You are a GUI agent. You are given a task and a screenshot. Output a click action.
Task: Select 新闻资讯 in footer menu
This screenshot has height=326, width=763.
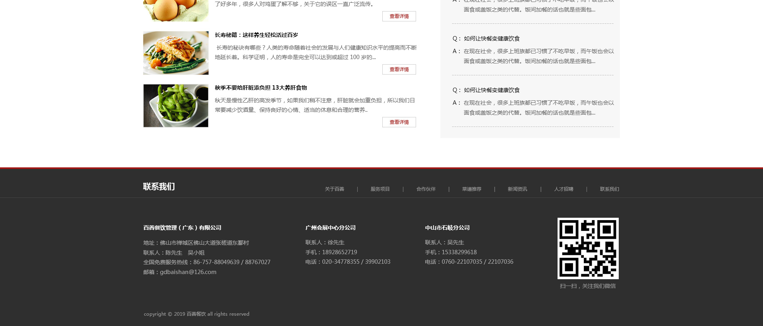point(517,189)
